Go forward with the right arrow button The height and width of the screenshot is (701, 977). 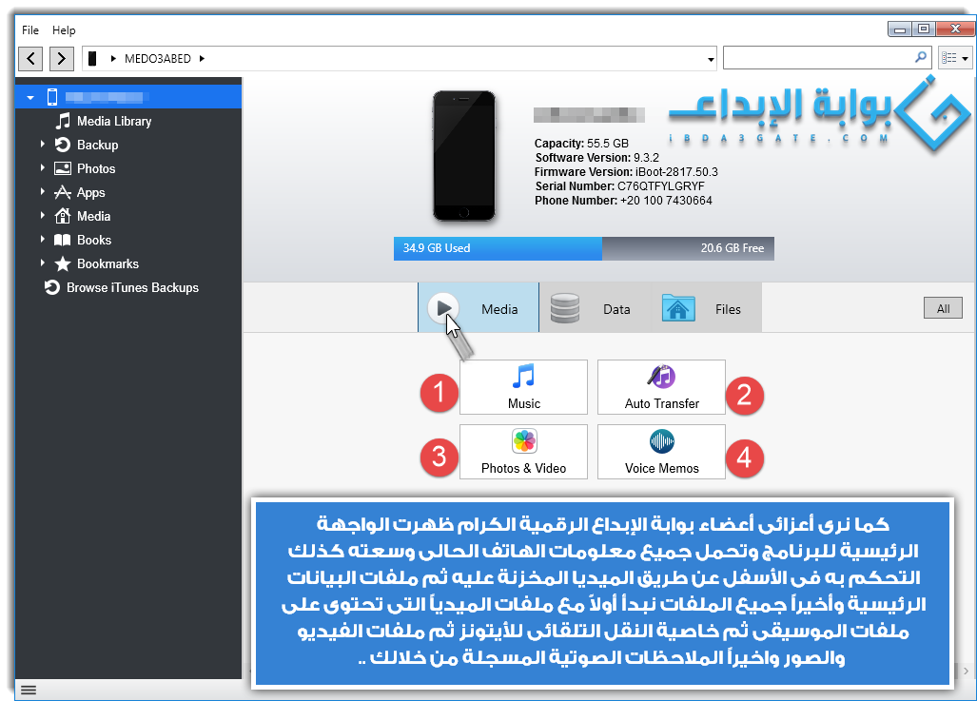pyautogui.click(x=61, y=59)
